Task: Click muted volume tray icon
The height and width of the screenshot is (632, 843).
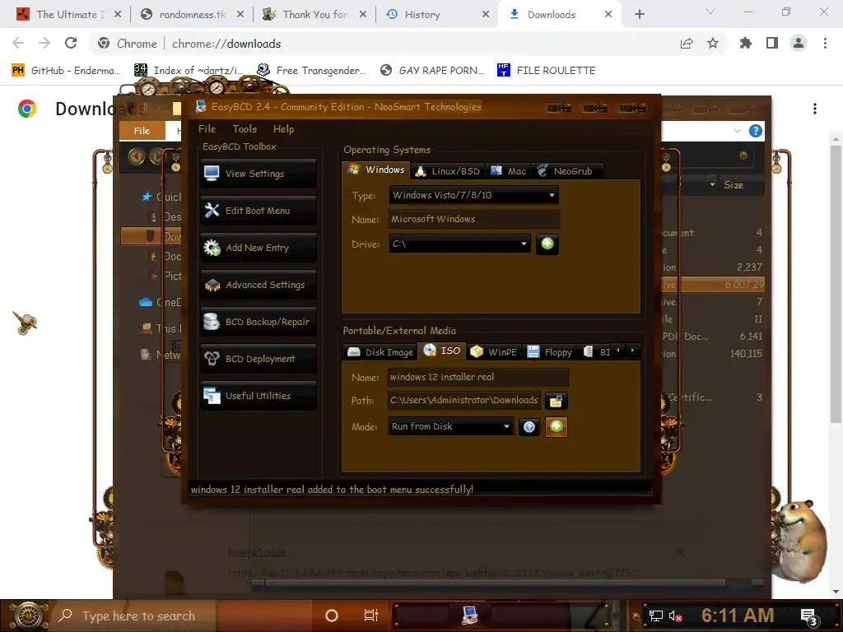Action: click(x=675, y=616)
